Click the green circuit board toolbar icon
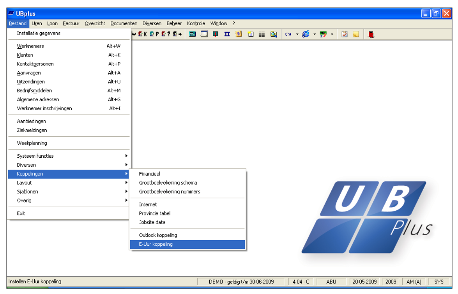458x294 pixels. point(323,34)
